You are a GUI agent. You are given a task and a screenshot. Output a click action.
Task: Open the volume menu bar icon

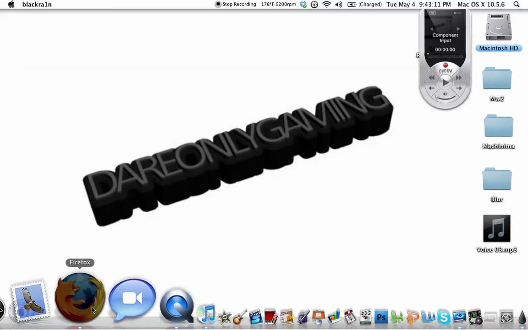339,5
